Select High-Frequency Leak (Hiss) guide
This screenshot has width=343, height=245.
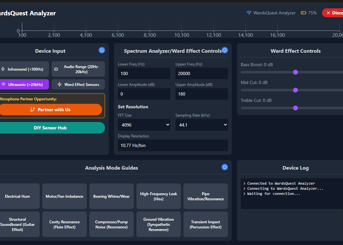(159, 196)
